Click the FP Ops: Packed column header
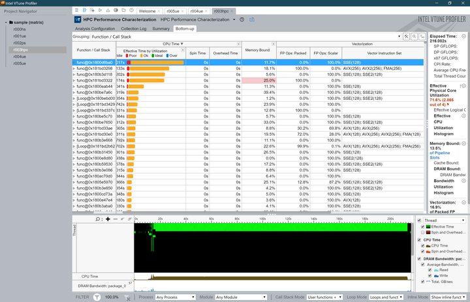This screenshot has width=470, height=302. click(293, 53)
